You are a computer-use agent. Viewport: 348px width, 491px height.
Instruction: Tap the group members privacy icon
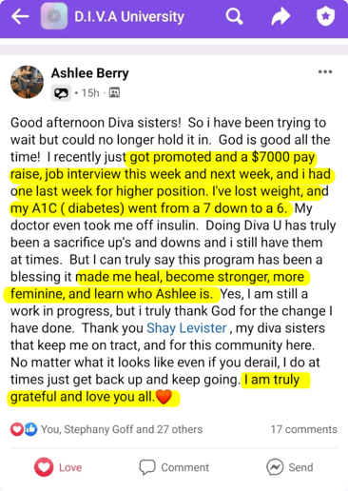[114, 92]
